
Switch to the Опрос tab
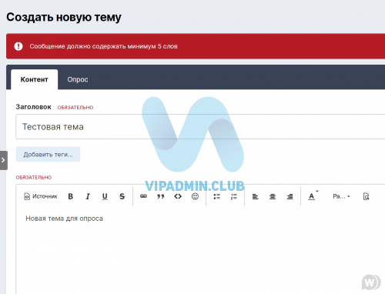(x=78, y=79)
